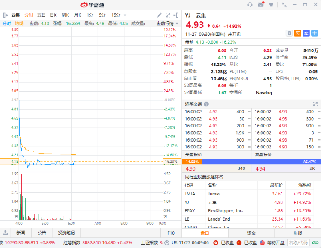Image resolution: width=321 pixels, height=248 pixels.
Task: Collapse right panel arrow icon
Action: pyautogui.click(x=176, y=15)
